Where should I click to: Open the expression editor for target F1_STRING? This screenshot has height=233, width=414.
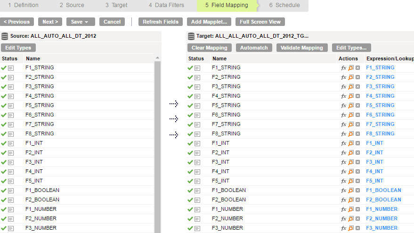click(x=343, y=68)
